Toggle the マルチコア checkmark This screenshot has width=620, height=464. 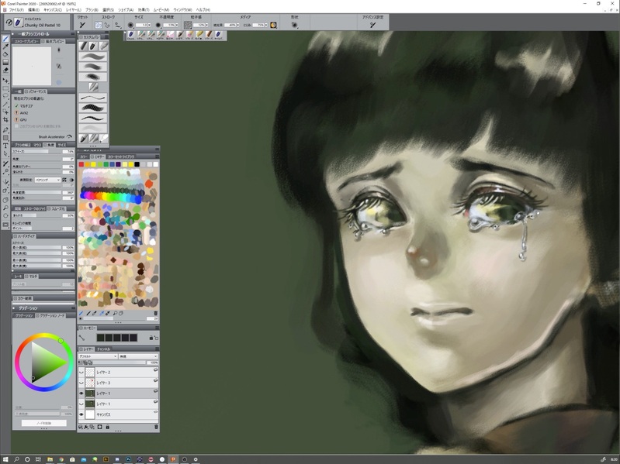point(16,106)
